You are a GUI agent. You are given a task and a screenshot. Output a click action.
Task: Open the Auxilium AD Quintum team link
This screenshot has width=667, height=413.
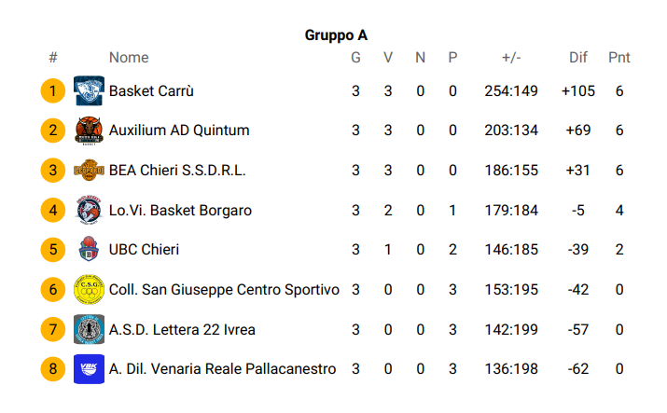[x=179, y=130]
